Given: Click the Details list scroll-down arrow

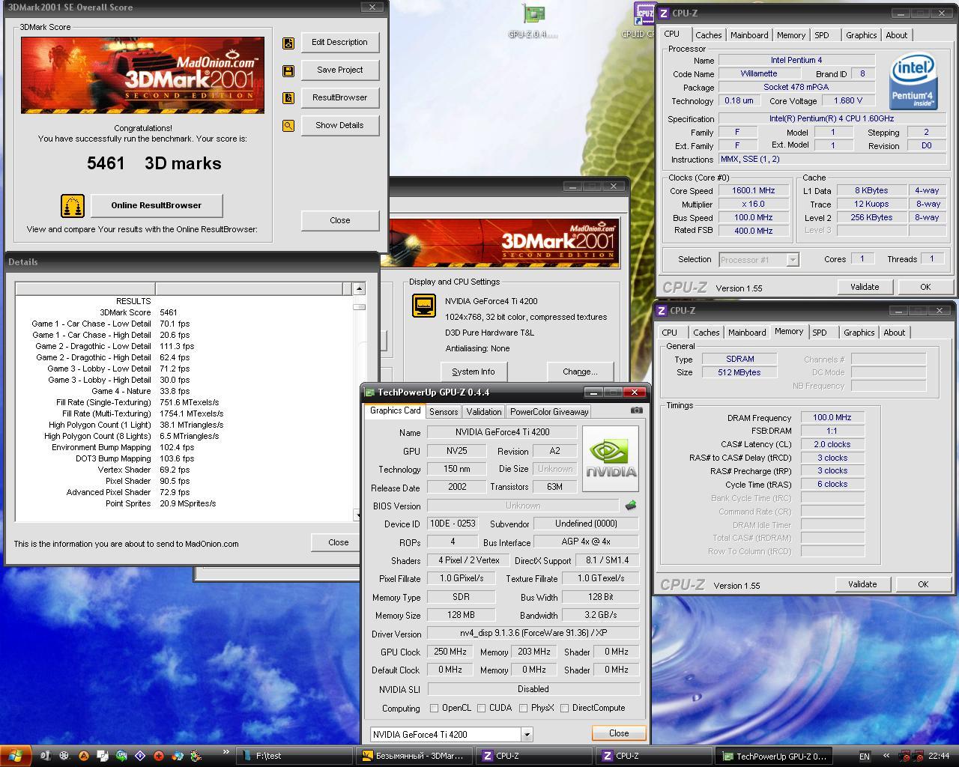Looking at the screenshot, I should (x=359, y=515).
